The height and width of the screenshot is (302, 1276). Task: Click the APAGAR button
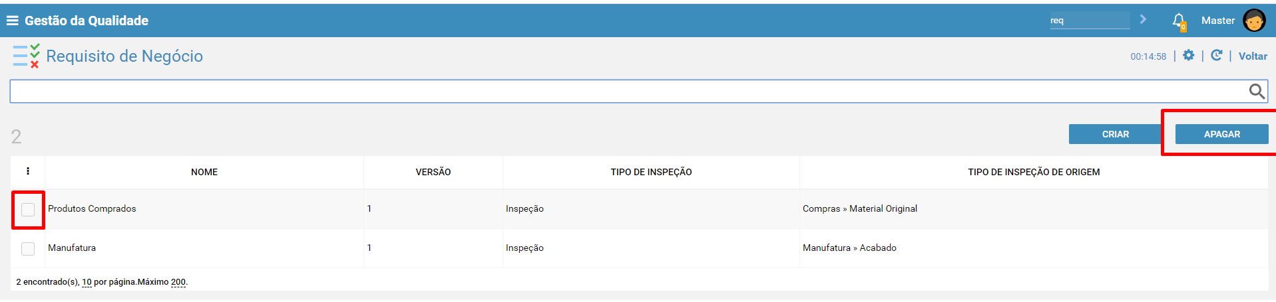[x=1222, y=134]
